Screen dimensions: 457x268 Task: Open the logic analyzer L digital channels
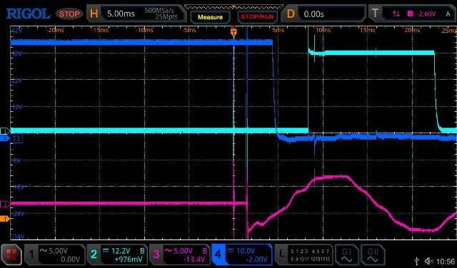(x=303, y=254)
